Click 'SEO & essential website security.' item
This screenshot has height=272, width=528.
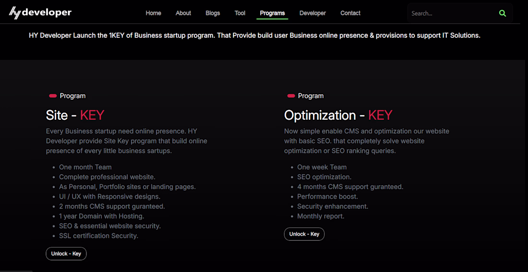[110, 226]
